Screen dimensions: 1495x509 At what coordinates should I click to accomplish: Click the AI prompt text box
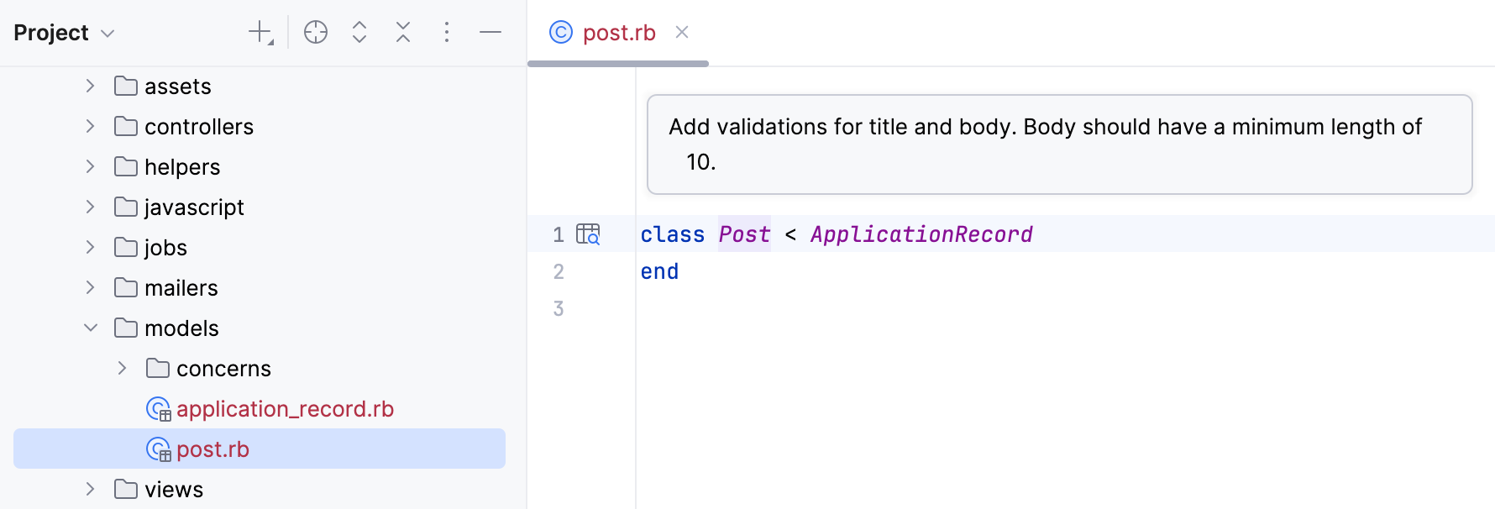pyautogui.click(x=1058, y=144)
